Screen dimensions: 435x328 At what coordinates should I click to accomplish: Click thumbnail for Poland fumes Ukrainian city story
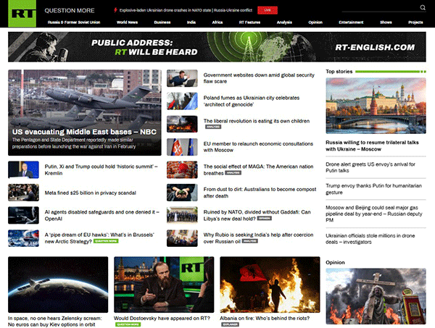(182, 101)
